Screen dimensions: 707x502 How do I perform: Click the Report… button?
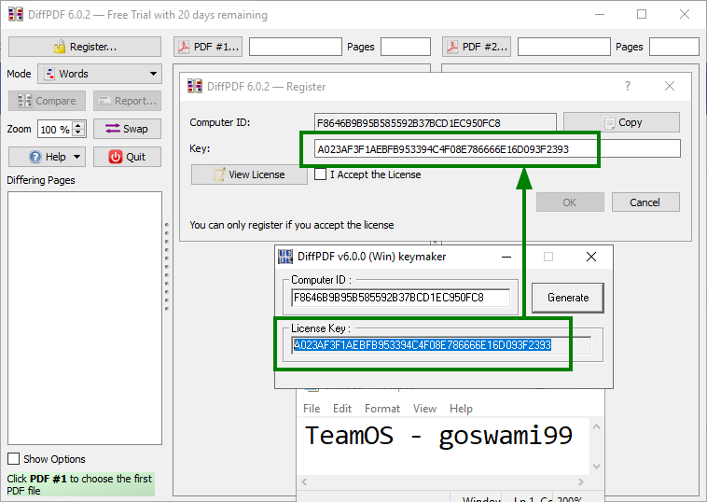click(x=127, y=101)
